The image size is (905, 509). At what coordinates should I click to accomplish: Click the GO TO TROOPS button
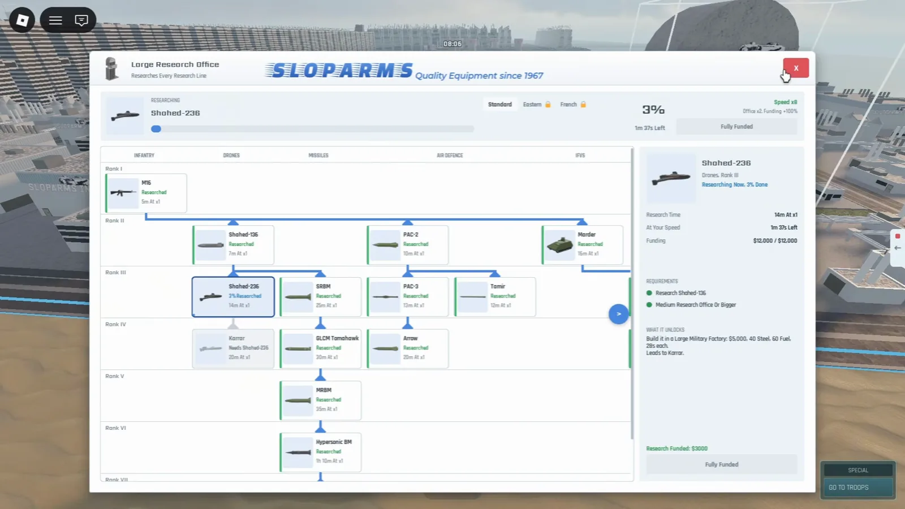click(x=858, y=488)
